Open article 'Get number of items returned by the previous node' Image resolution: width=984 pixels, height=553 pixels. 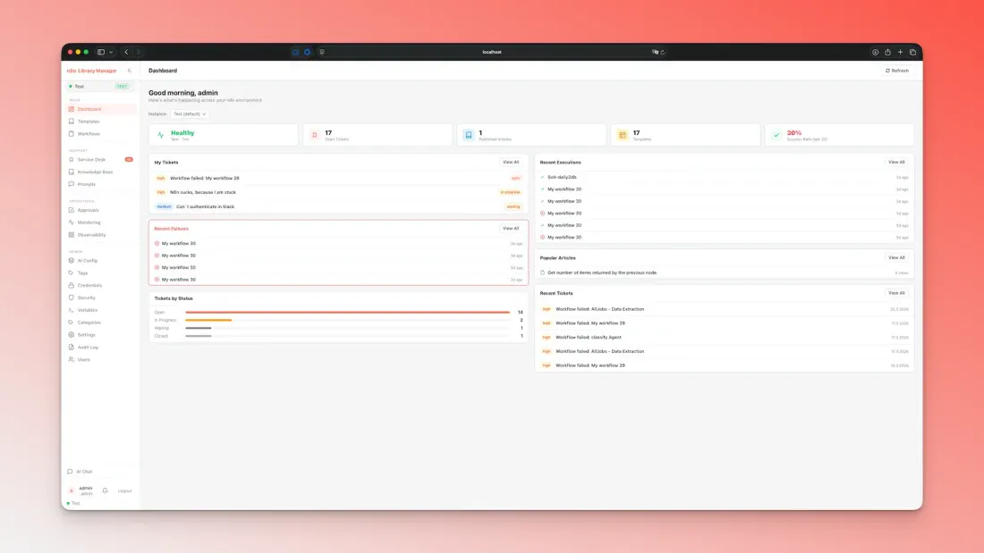[x=725, y=272]
